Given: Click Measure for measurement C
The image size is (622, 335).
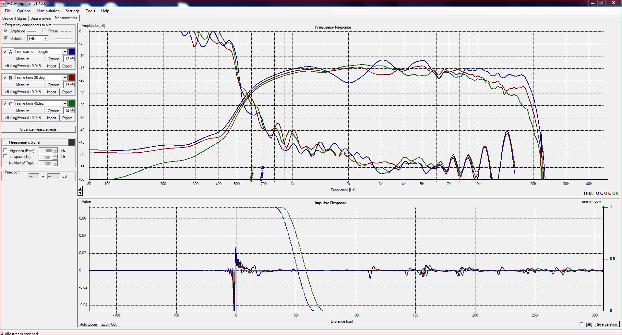Looking at the screenshot, I should [x=23, y=111].
